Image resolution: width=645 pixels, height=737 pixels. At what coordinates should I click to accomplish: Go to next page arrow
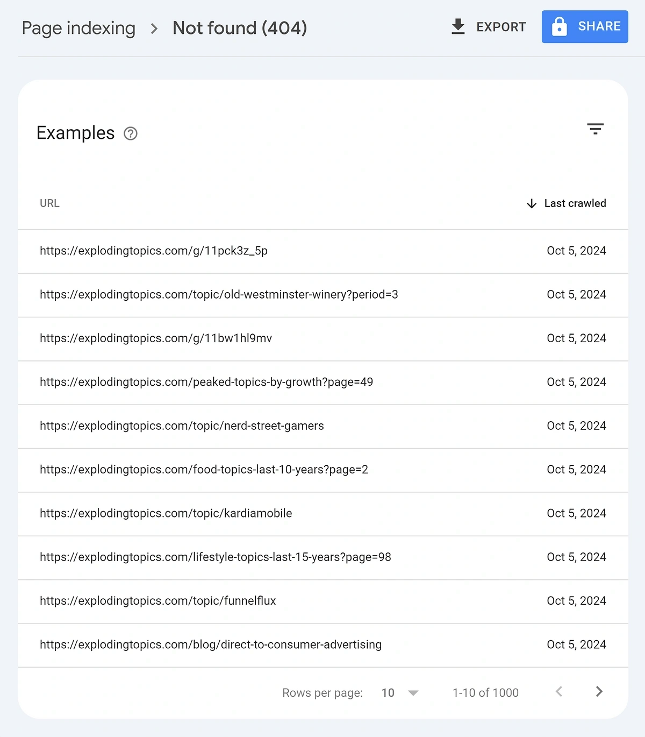(x=599, y=692)
